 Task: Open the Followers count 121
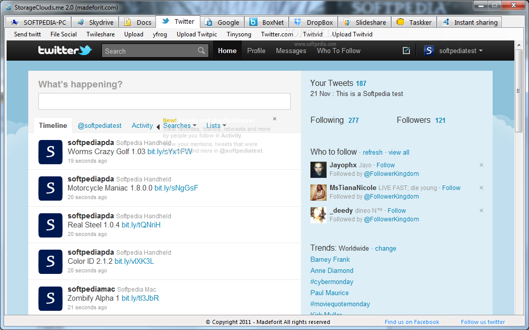click(x=440, y=121)
